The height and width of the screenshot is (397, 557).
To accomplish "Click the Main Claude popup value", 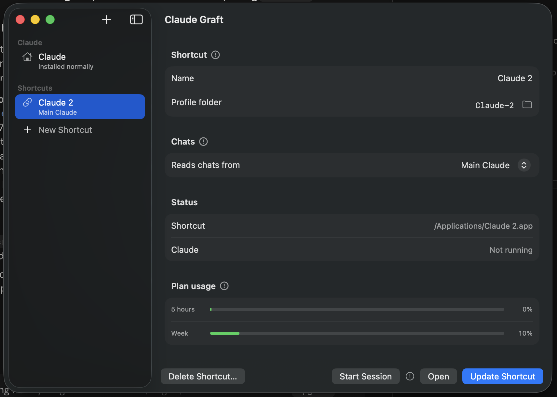I will point(485,165).
